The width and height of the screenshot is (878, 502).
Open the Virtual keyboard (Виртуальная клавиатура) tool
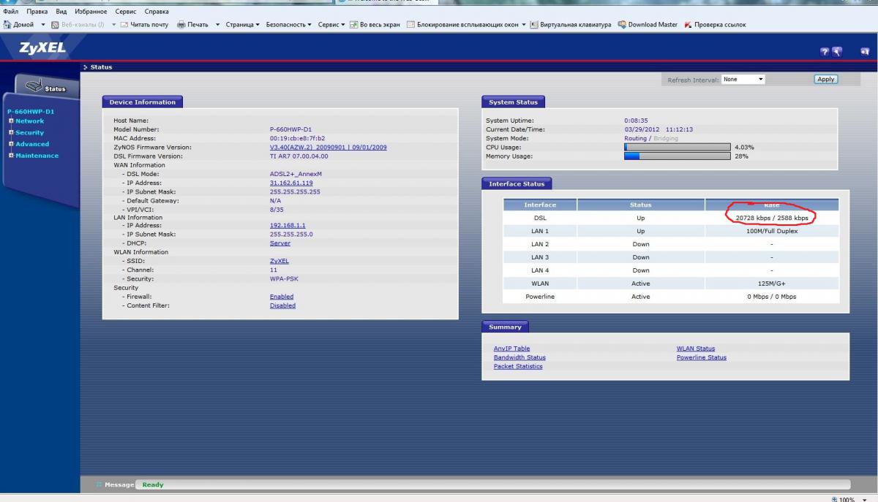(x=534, y=24)
